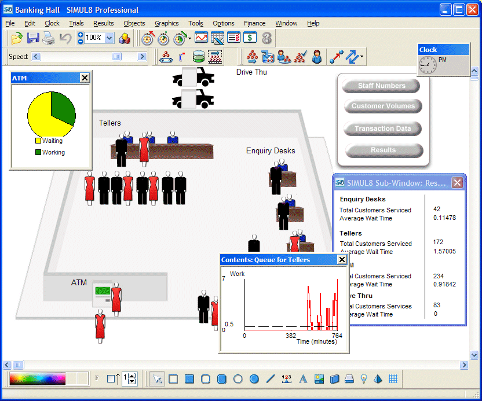
Task: Click the open file folder icon
Action: point(17,38)
